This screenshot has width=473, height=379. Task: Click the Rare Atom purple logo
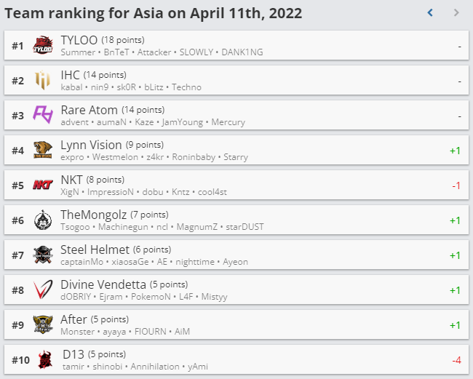tap(43, 115)
